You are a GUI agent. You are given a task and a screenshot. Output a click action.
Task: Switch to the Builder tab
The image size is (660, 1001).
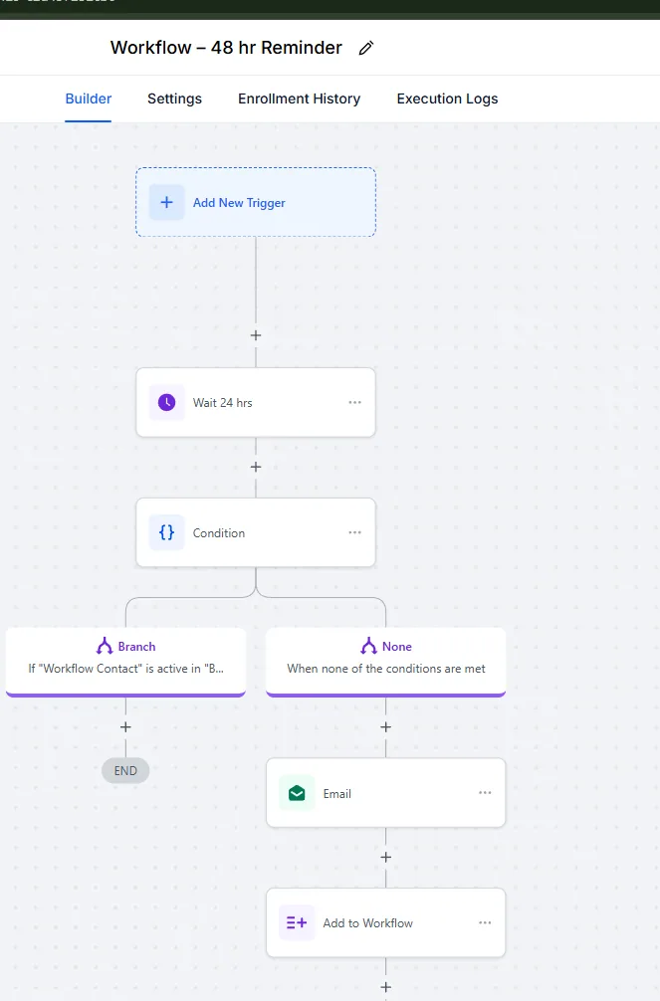[x=89, y=99]
